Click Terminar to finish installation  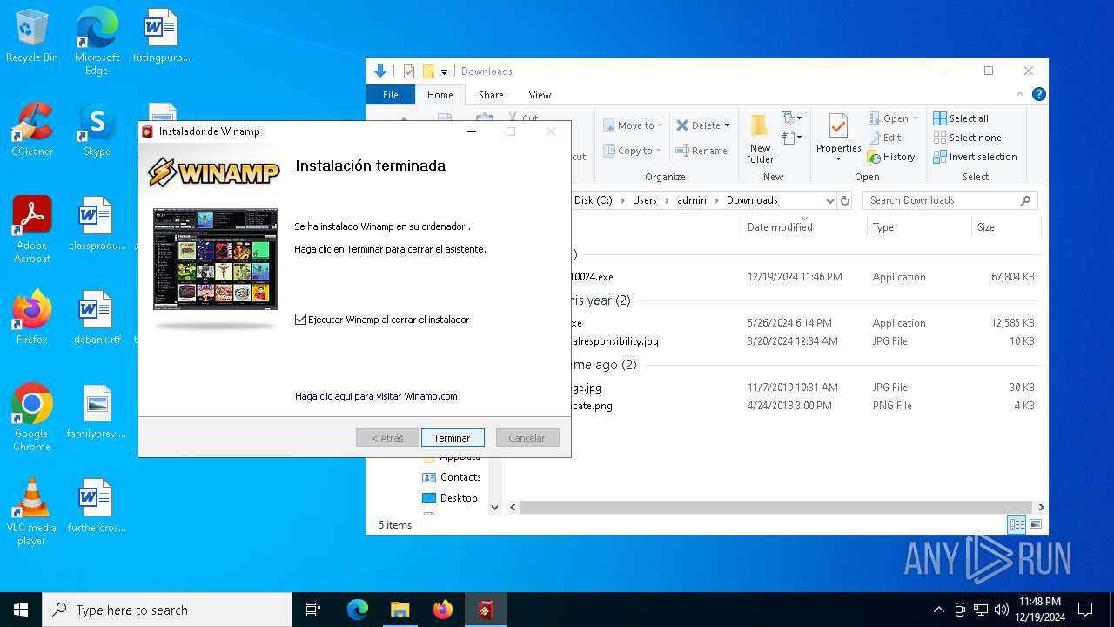point(453,438)
